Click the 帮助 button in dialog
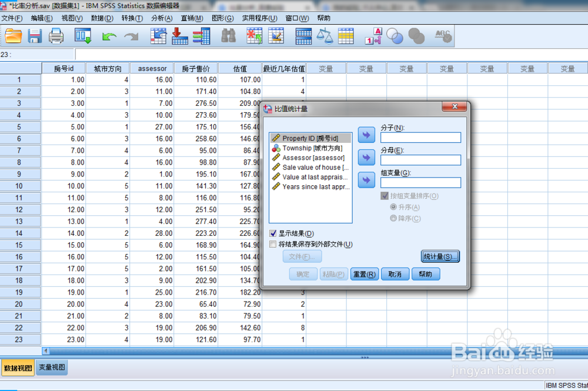This screenshot has width=588, height=391. (426, 274)
